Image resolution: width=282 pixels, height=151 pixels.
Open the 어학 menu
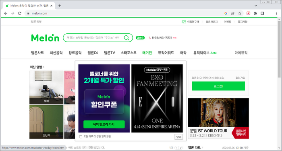point(183,53)
